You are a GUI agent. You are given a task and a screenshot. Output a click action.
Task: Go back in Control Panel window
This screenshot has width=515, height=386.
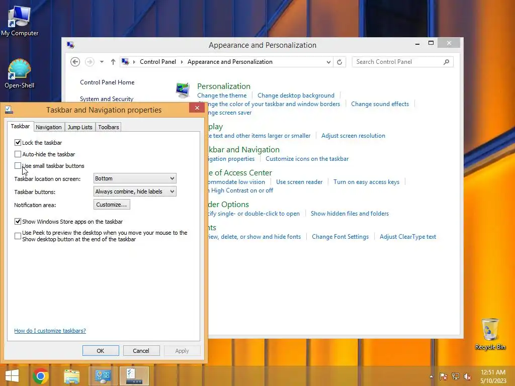coord(75,62)
